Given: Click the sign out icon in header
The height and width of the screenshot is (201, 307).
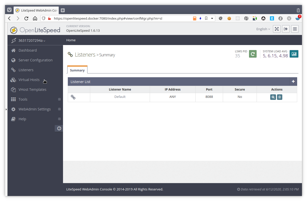Looking at the screenshot, I should pyautogui.click(x=286, y=29).
